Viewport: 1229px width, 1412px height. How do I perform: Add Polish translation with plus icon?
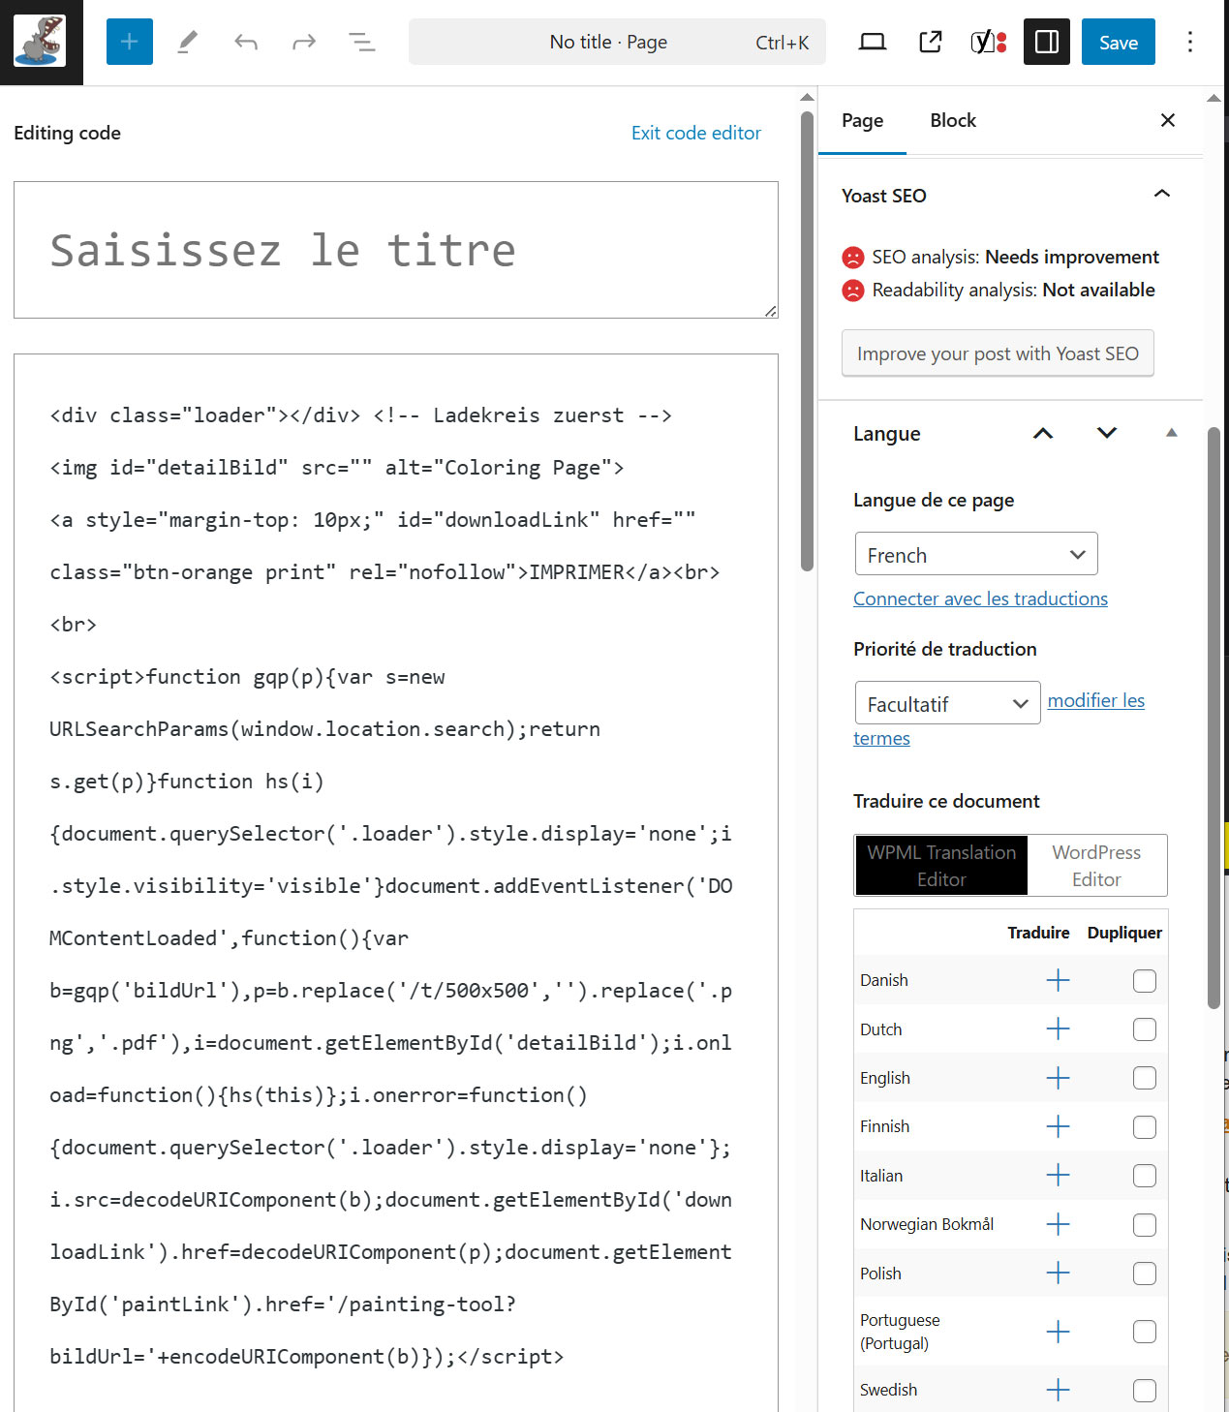pos(1059,1274)
